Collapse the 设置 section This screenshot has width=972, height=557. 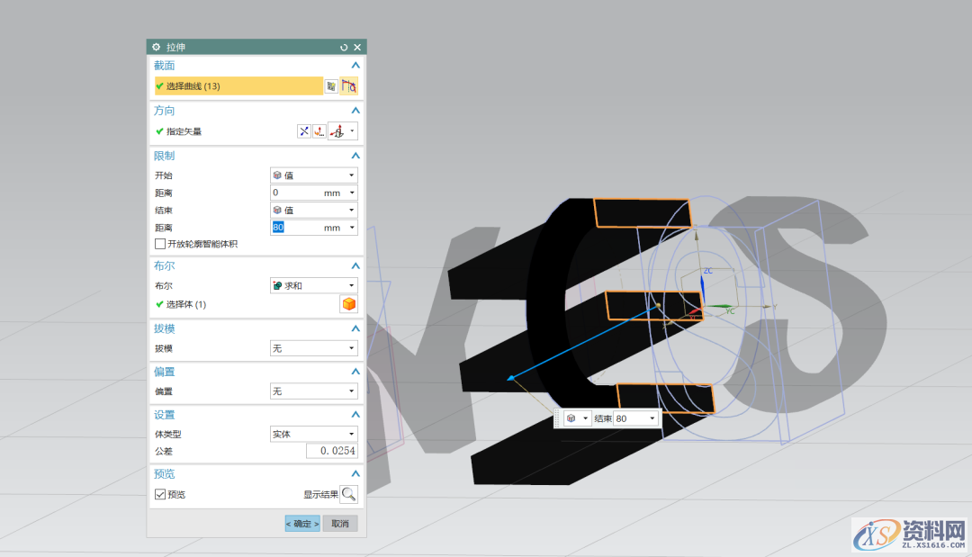[x=355, y=415]
